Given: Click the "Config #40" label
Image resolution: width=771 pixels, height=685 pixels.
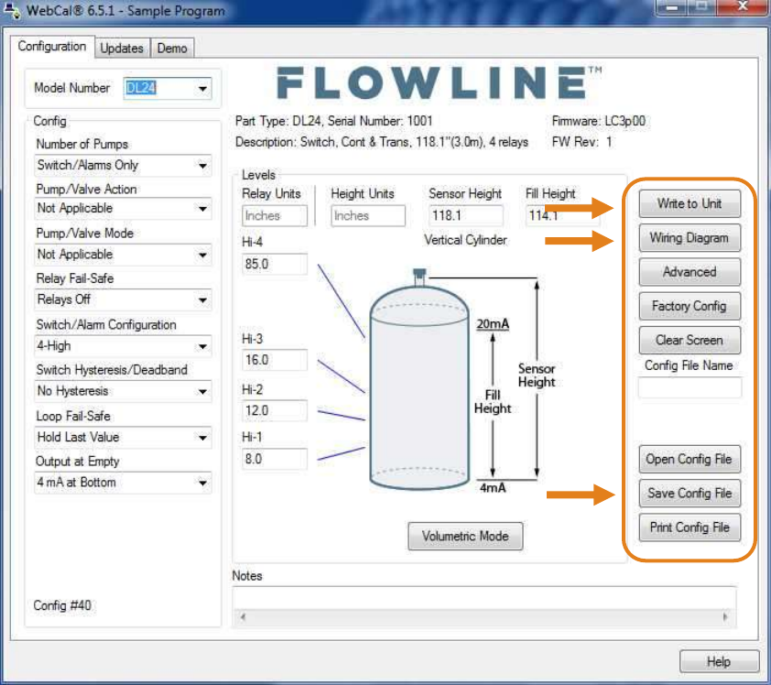Looking at the screenshot, I should (62, 605).
